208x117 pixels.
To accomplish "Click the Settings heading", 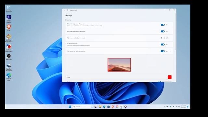I will 69,16.
